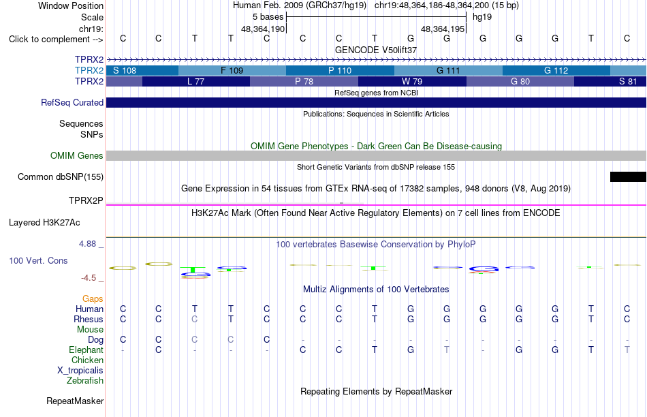Click the gray OMIM Genes bar

[x=377, y=155]
